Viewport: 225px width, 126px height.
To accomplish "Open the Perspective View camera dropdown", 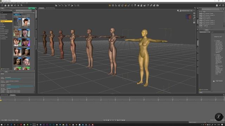I will coord(186,11).
